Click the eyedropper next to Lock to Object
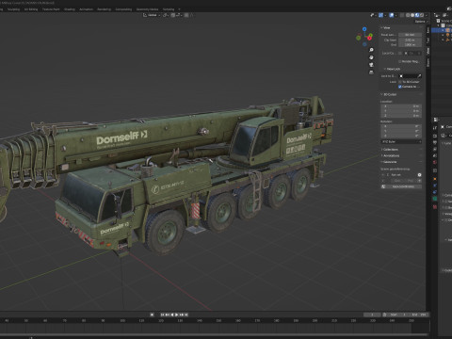 [x=419, y=76]
